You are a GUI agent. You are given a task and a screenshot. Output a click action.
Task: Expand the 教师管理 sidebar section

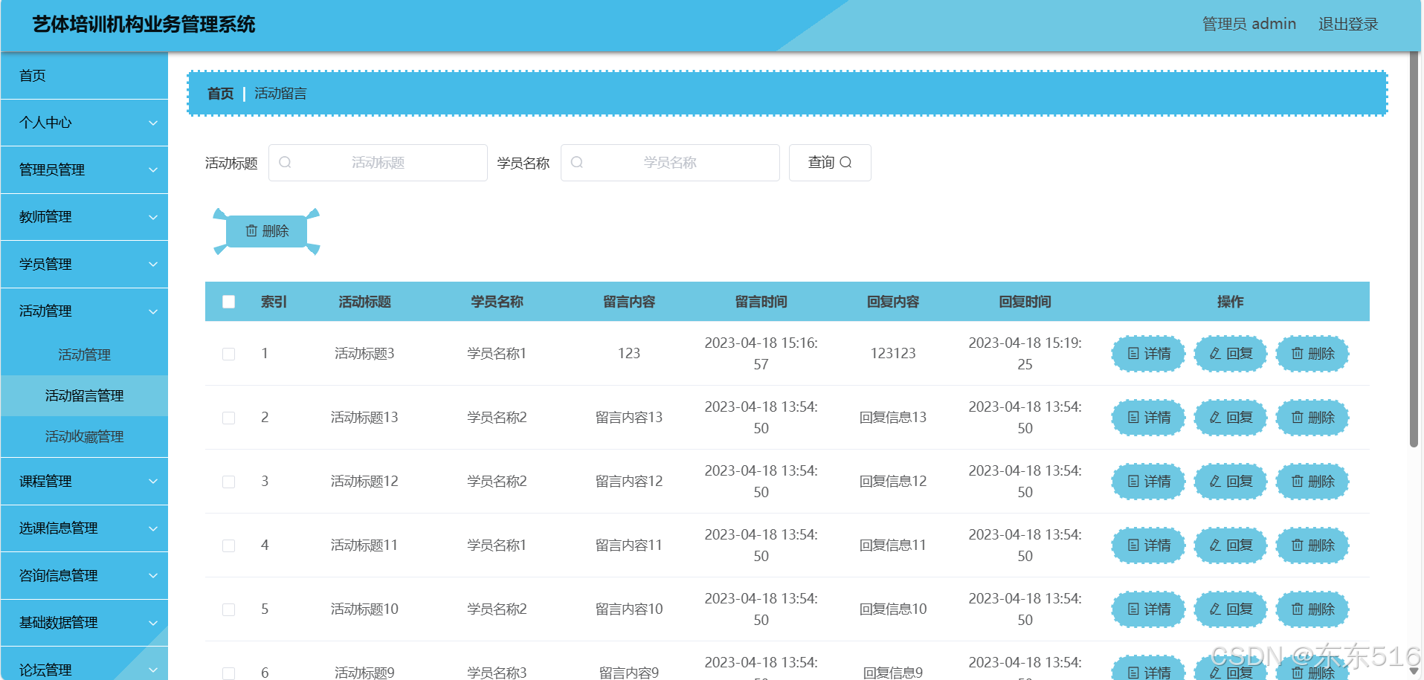point(84,217)
